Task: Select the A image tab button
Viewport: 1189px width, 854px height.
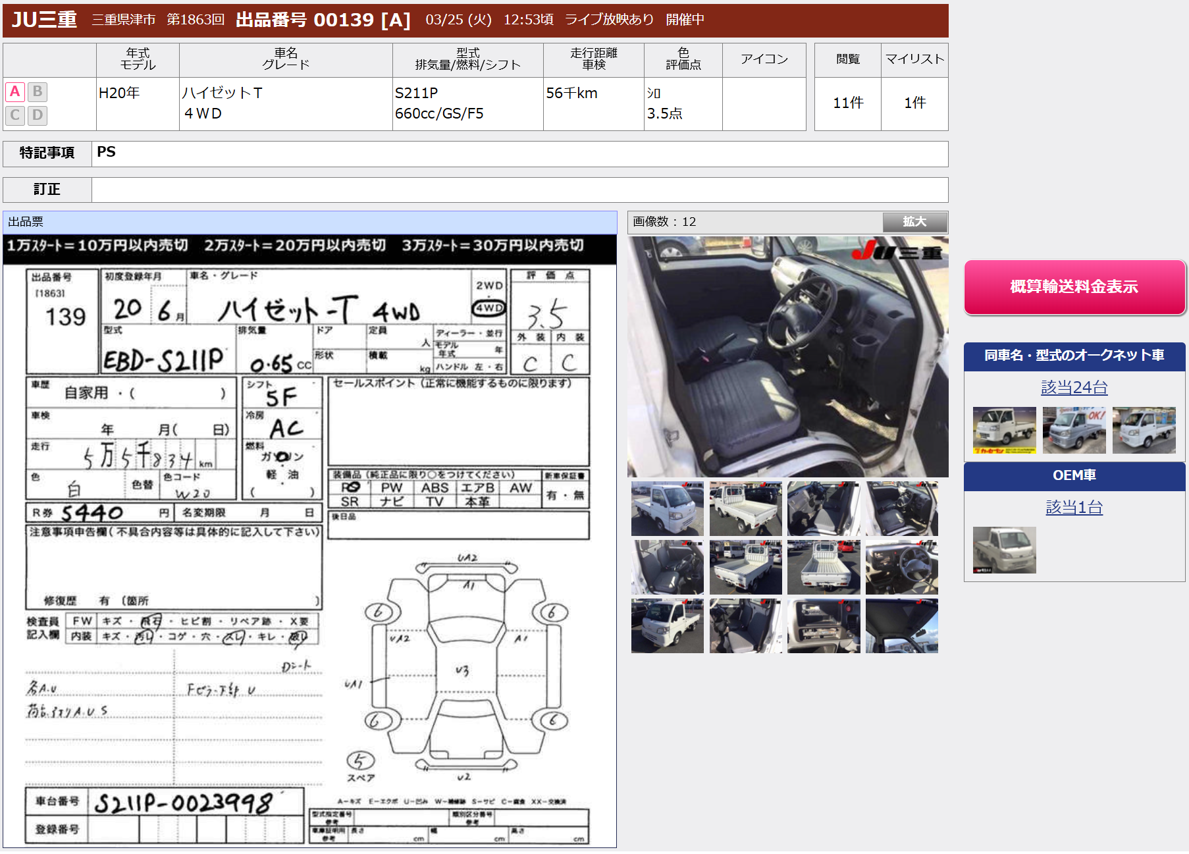Action: click(x=15, y=92)
